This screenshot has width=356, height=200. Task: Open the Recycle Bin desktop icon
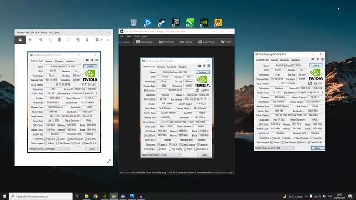coord(133,22)
